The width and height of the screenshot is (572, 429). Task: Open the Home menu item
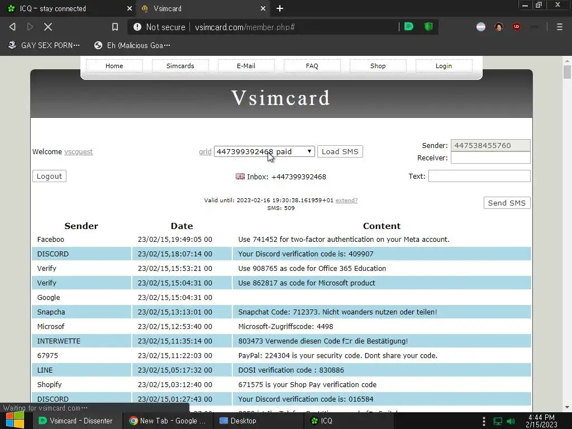(x=114, y=66)
